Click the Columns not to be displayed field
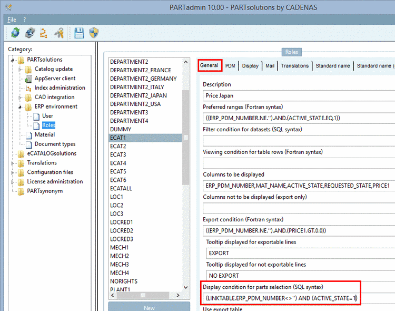The width and height of the screenshot is (395, 311). pyautogui.click(x=299, y=208)
